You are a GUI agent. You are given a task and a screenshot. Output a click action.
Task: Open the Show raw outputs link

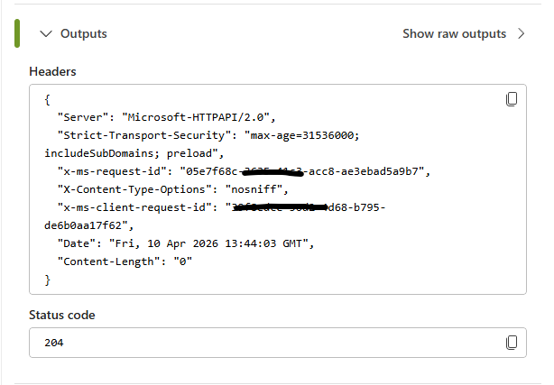point(454,34)
